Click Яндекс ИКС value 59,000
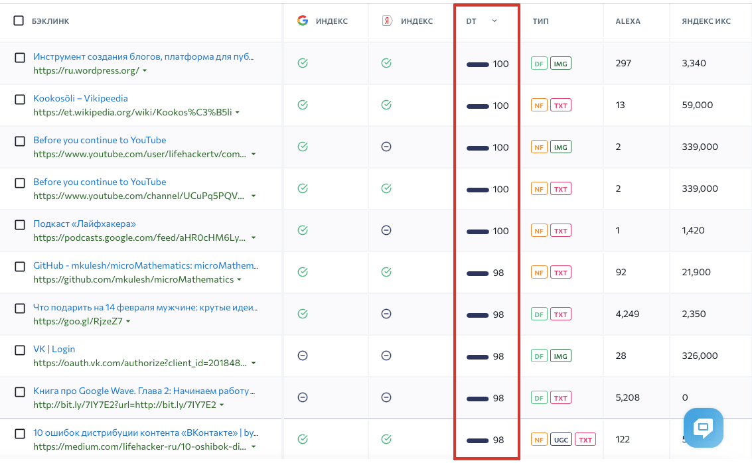Viewport: 752px width, 463px height. (x=698, y=105)
